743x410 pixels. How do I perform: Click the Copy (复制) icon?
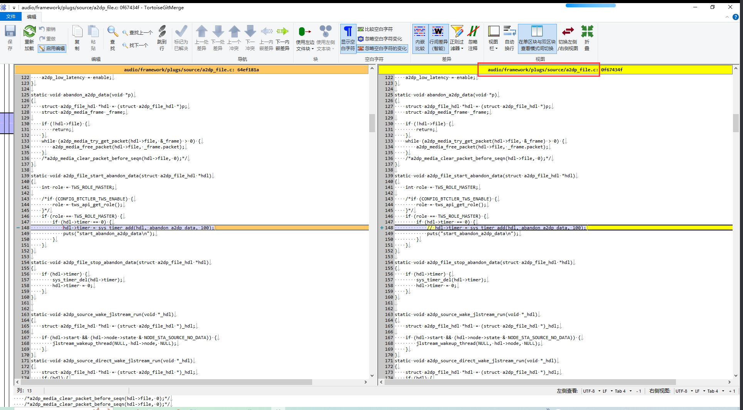77,38
